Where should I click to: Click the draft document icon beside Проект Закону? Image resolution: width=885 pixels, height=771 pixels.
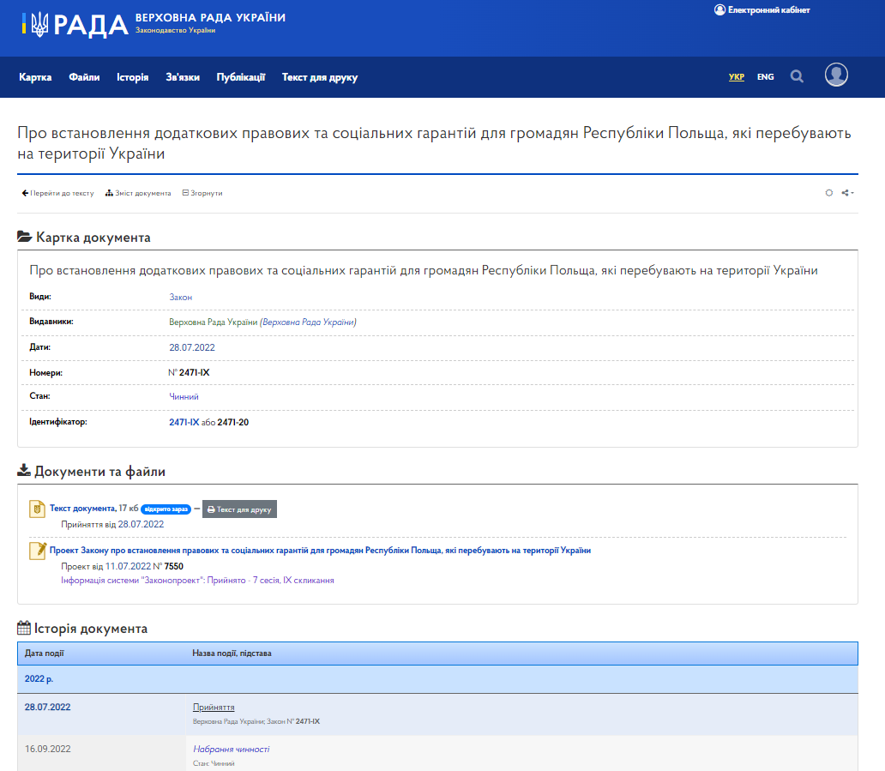point(36,550)
